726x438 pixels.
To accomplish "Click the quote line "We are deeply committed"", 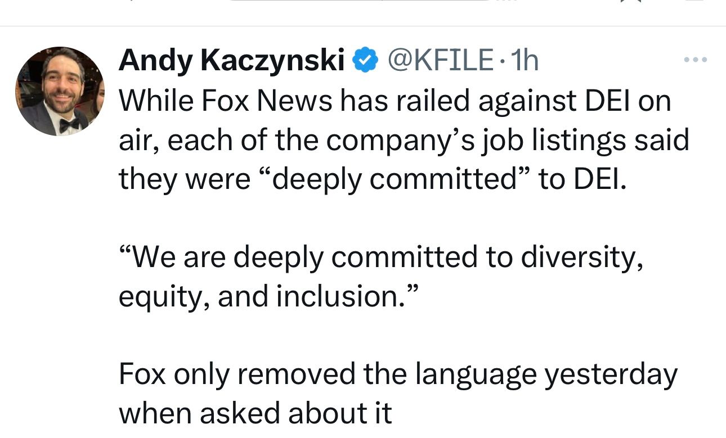I will [381, 258].
